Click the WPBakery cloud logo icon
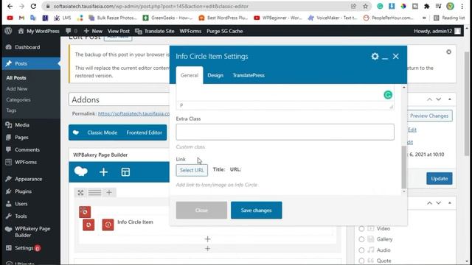 point(80,172)
